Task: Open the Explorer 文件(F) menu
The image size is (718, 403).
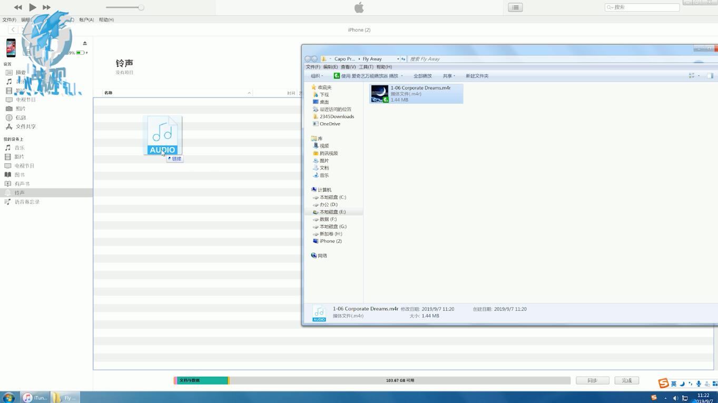Action: [x=313, y=67]
